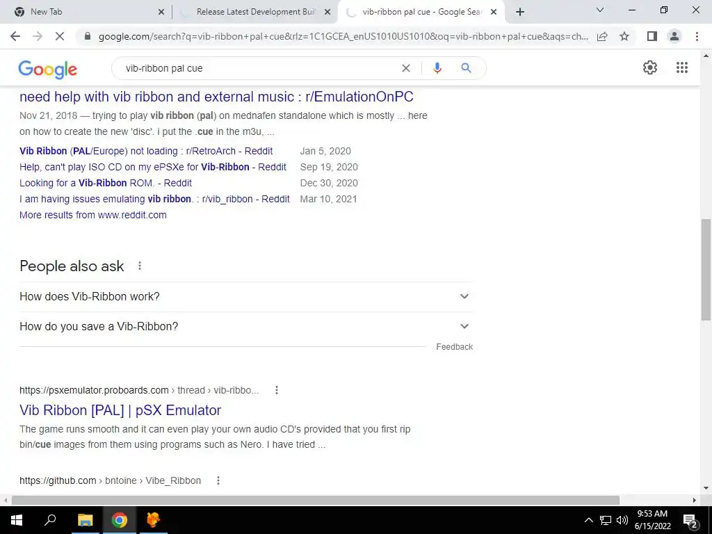This screenshot has width=712, height=534.
Task: Close the Release Latest Development Build tab
Action: pos(327,12)
